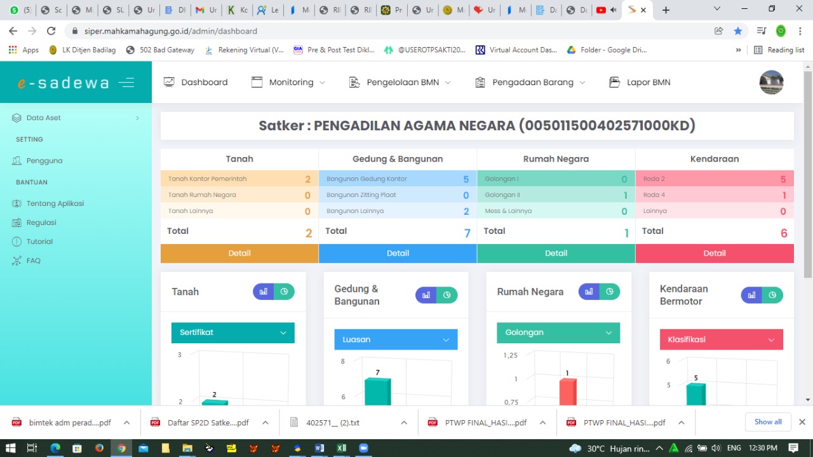Switch Tanah chart to bar view

(264, 292)
